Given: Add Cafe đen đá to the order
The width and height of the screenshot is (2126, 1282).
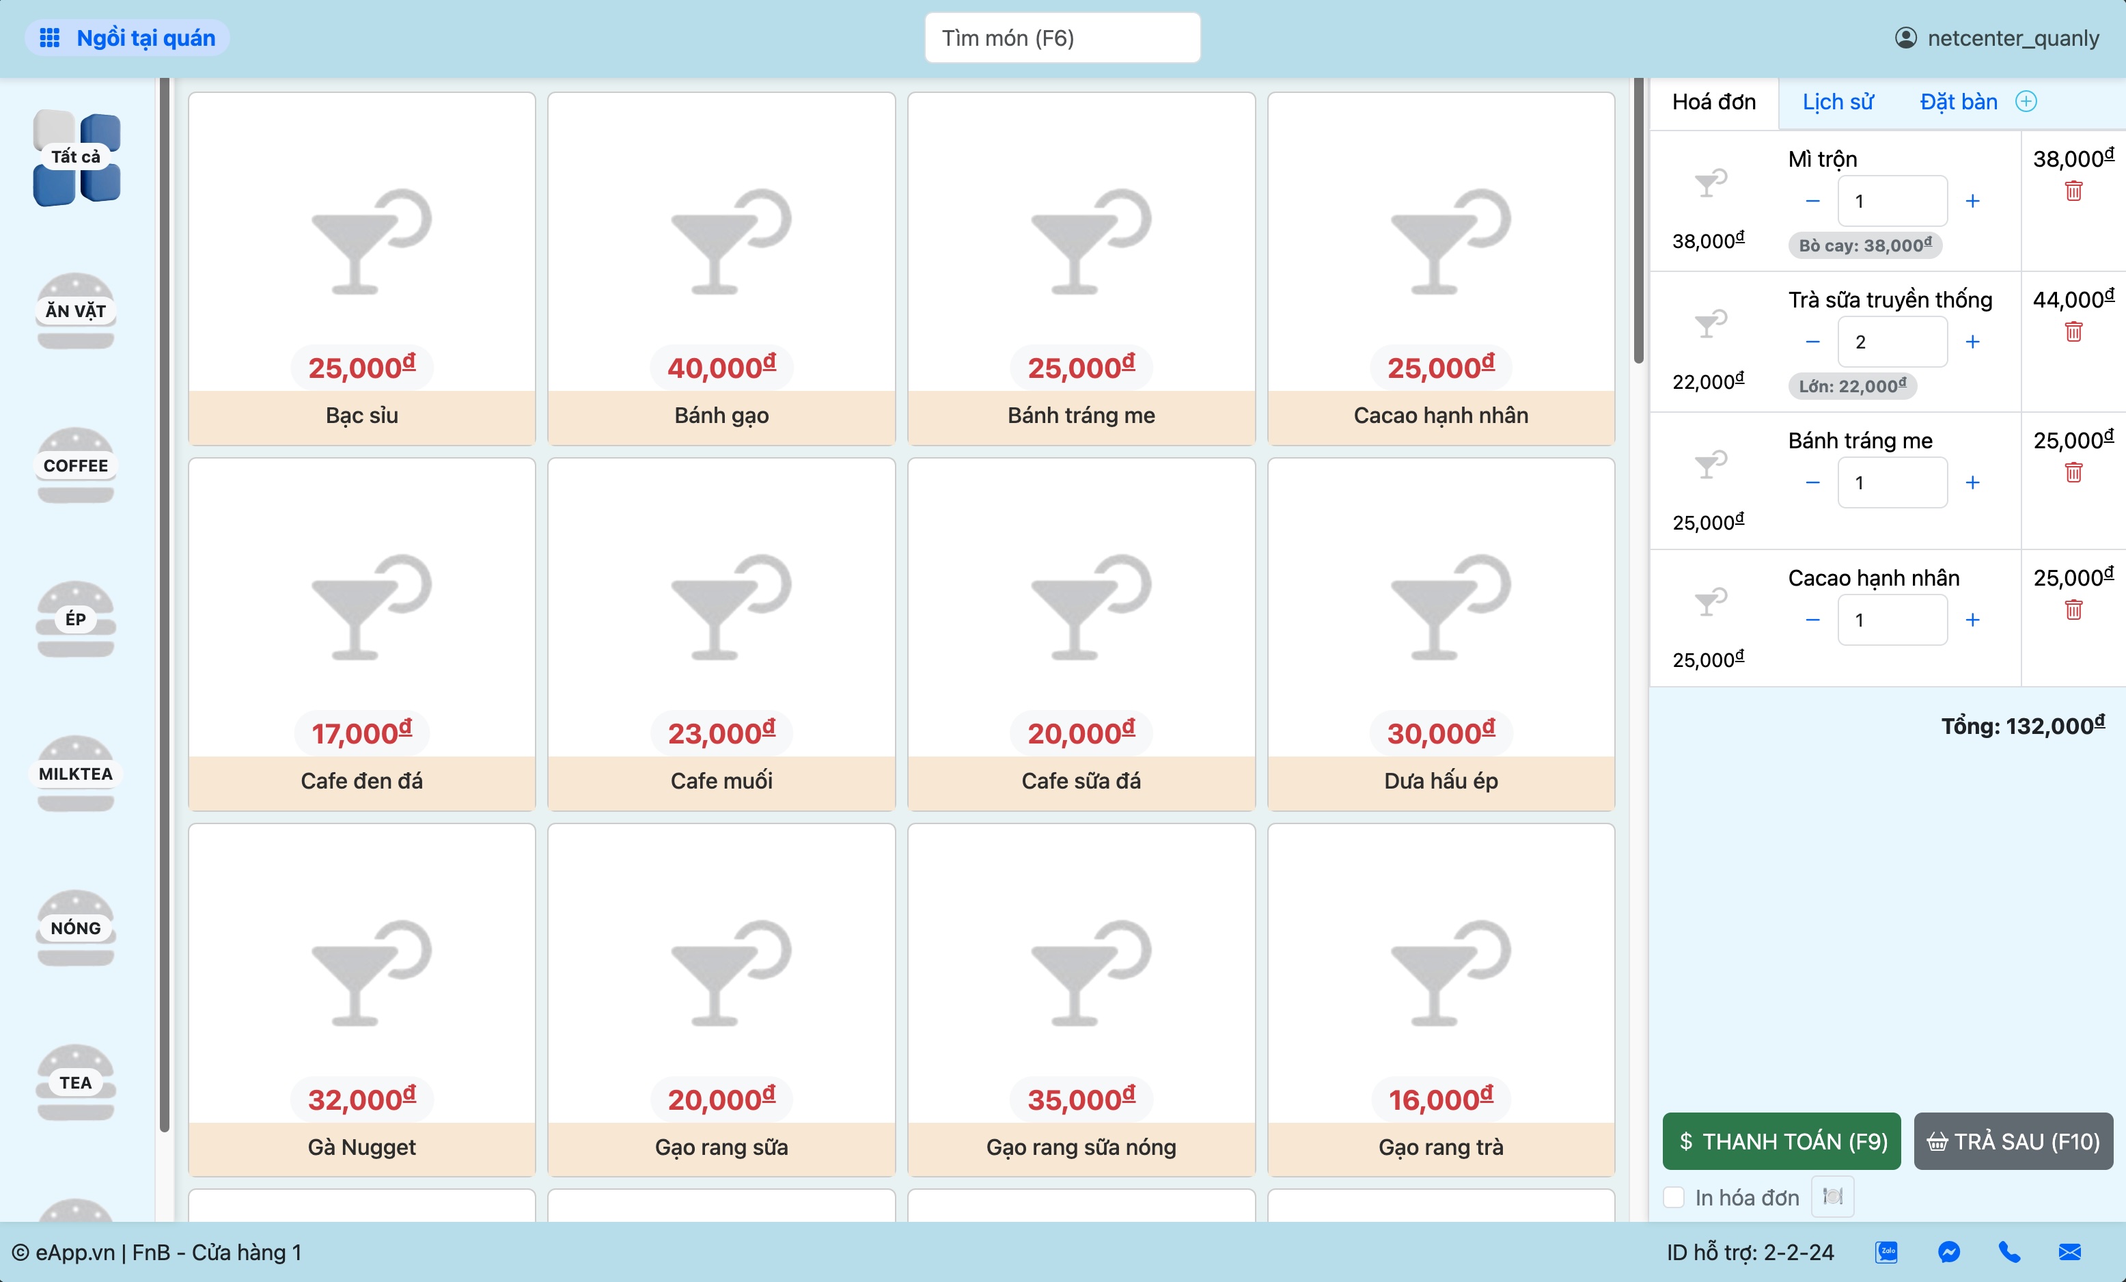Looking at the screenshot, I should tap(361, 635).
